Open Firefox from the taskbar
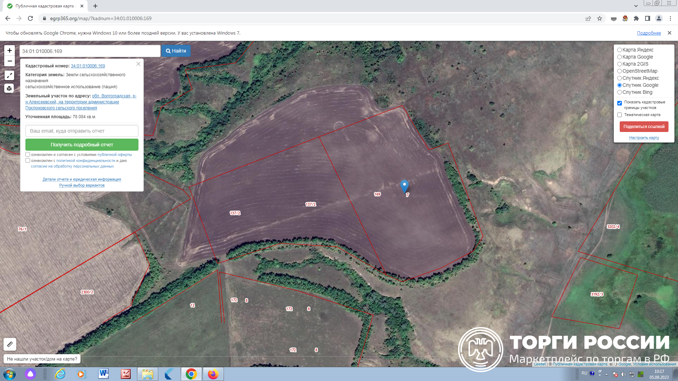Image resolution: width=678 pixels, height=381 pixels. coord(213,374)
